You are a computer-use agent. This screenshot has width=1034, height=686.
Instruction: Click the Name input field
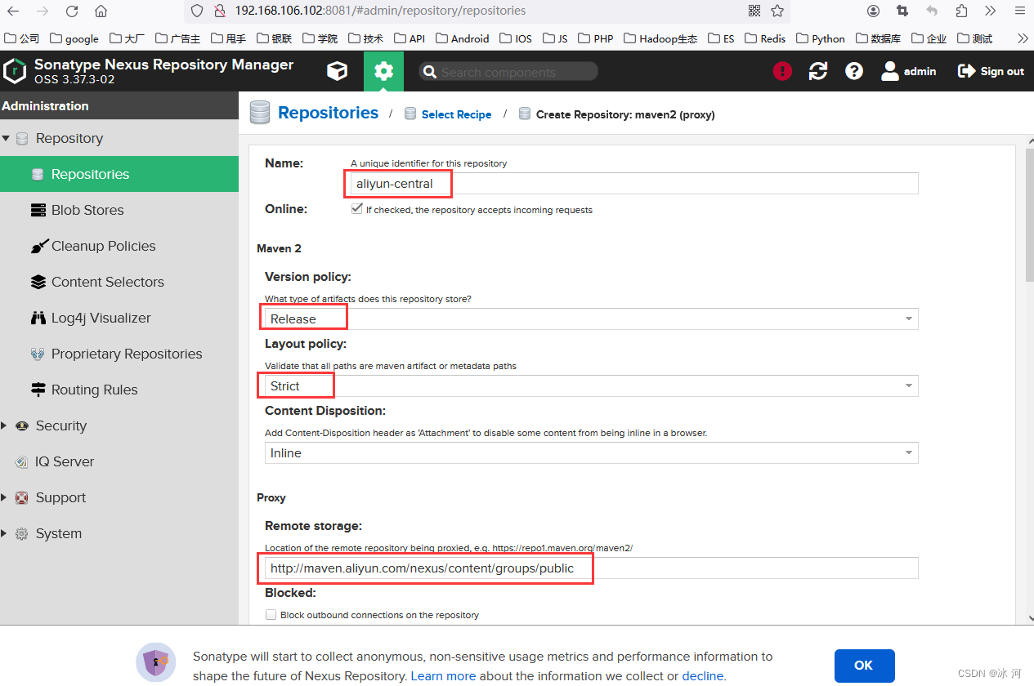pos(633,184)
